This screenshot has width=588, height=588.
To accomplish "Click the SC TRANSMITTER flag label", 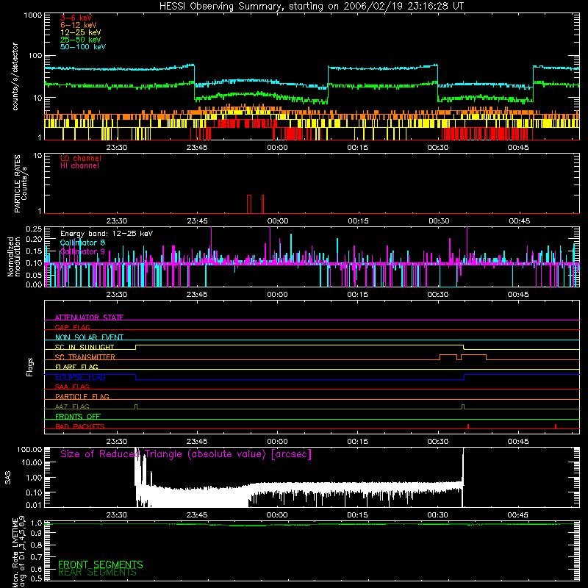I will point(85,357).
